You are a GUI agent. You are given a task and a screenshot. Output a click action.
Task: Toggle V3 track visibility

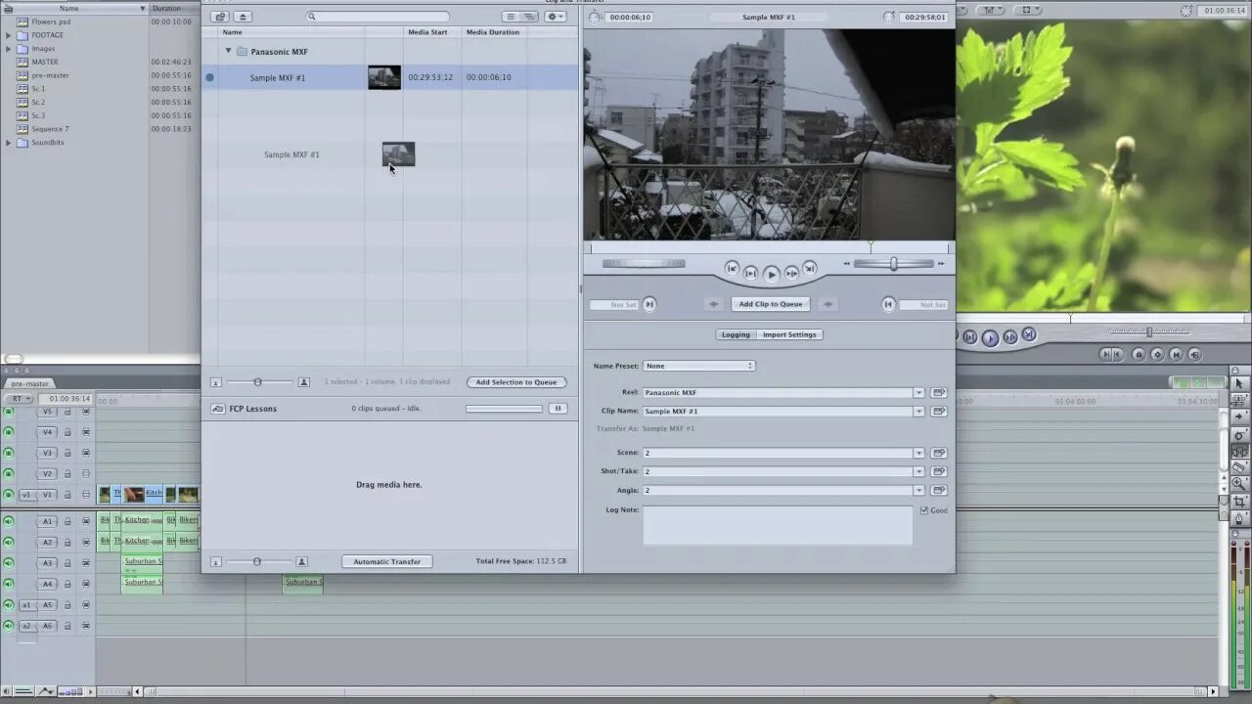click(9, 453)
